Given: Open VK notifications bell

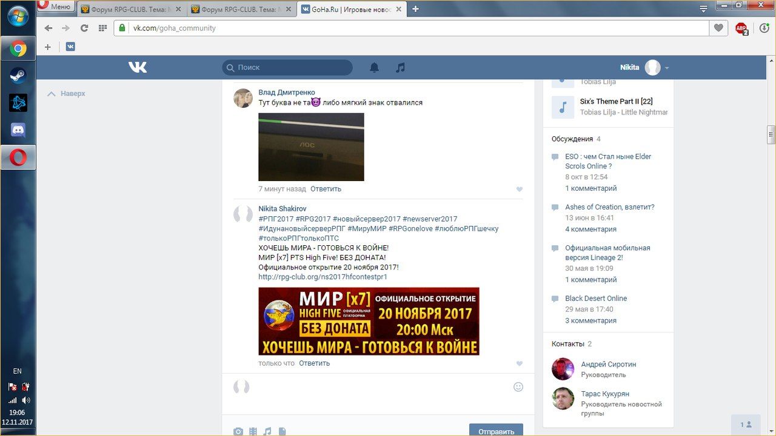Looking at the screenshot, I should point(374,68).
